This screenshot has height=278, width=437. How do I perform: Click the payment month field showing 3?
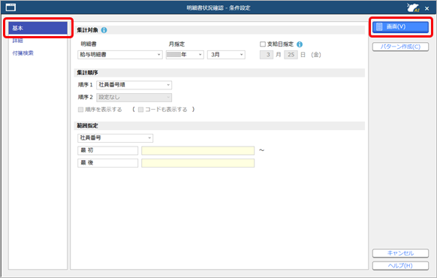267,55
